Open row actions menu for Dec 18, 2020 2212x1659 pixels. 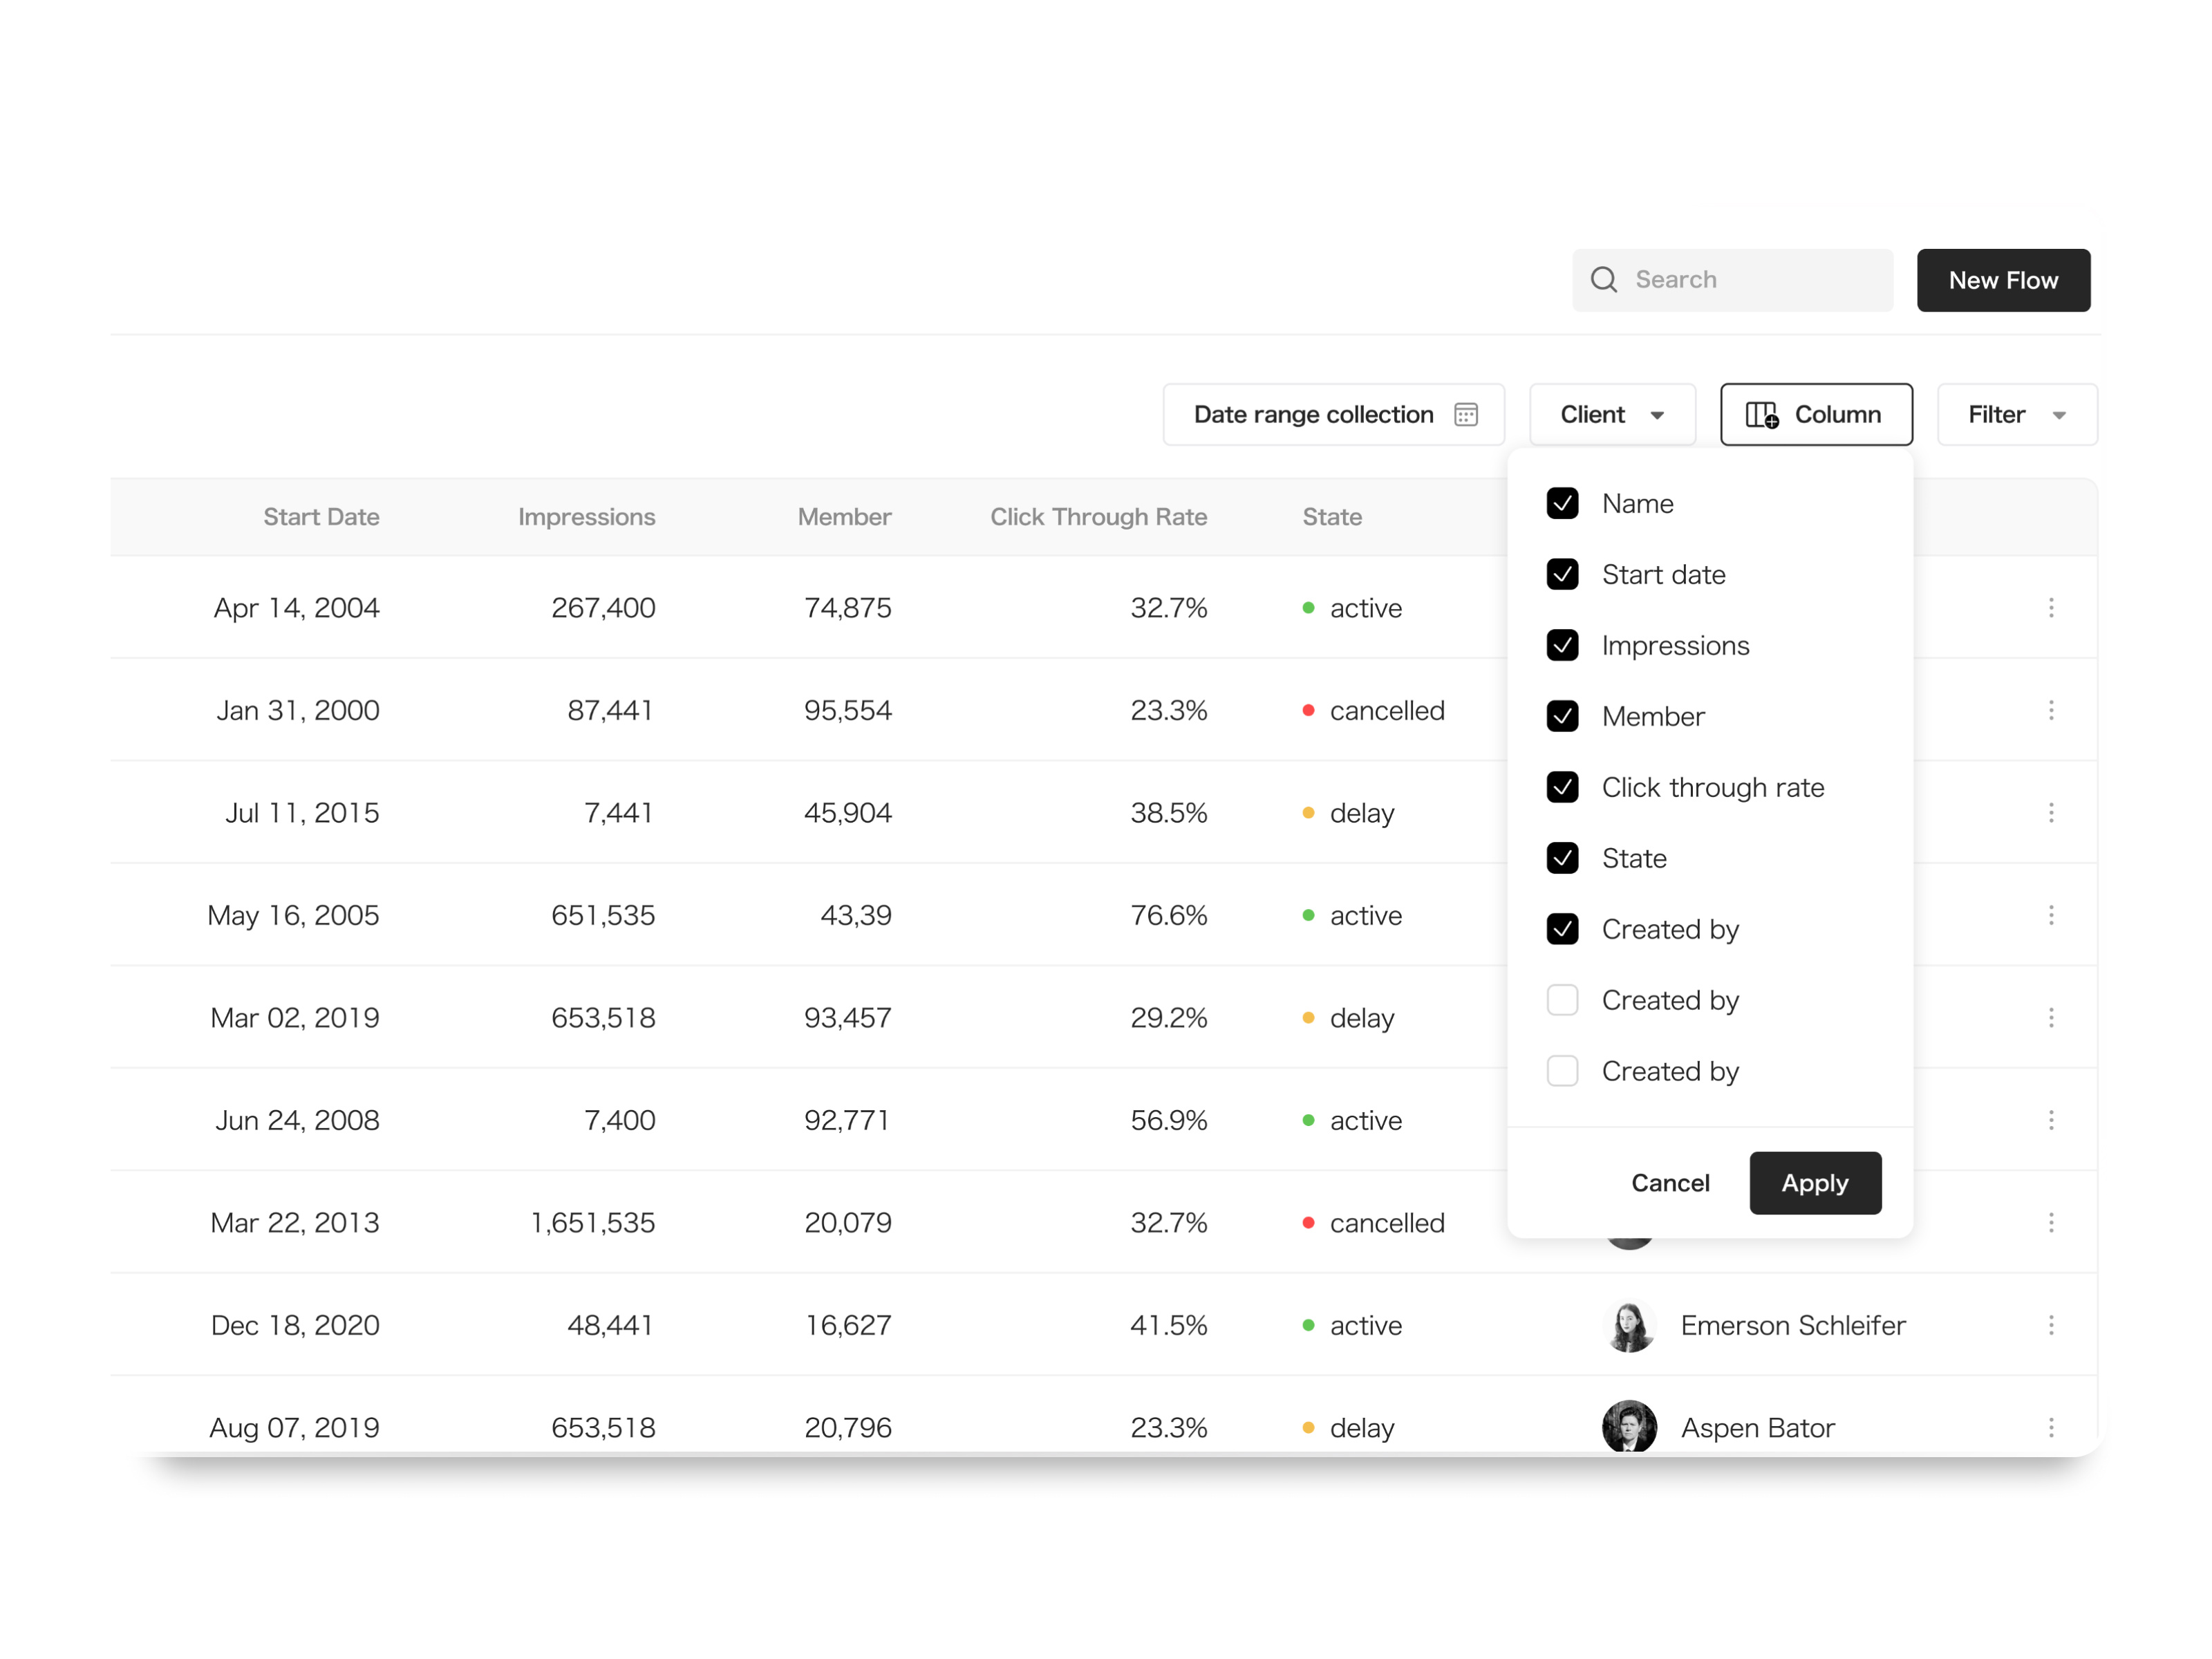2052,1325
